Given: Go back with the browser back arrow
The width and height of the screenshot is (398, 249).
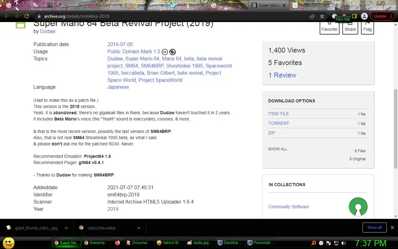Looking at the screenshot, I should click(7, 16).
